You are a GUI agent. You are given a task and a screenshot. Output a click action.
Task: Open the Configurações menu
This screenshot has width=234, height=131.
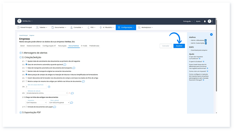click(x=126, y=27)
